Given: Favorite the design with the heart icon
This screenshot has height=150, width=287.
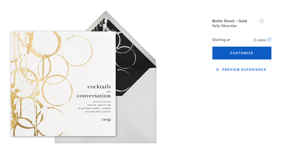Looking at the screenshot, I should click(x=262, y=21).
